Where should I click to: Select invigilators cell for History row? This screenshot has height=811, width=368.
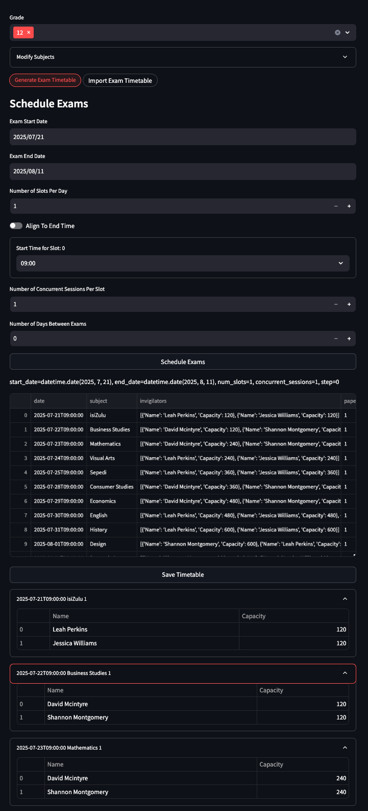coord(239,530)
